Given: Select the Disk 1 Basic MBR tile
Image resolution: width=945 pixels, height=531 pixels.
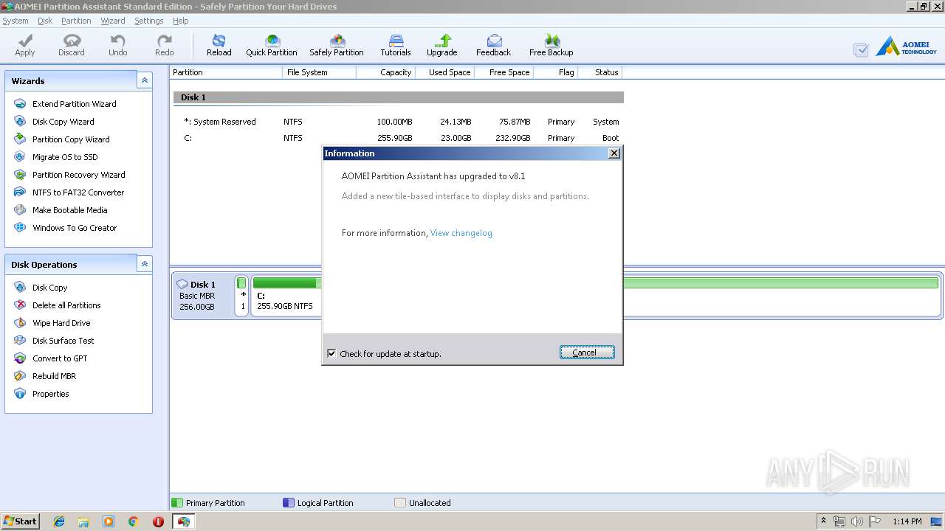Looking at the screenshot, I should (x=202, y=296).
